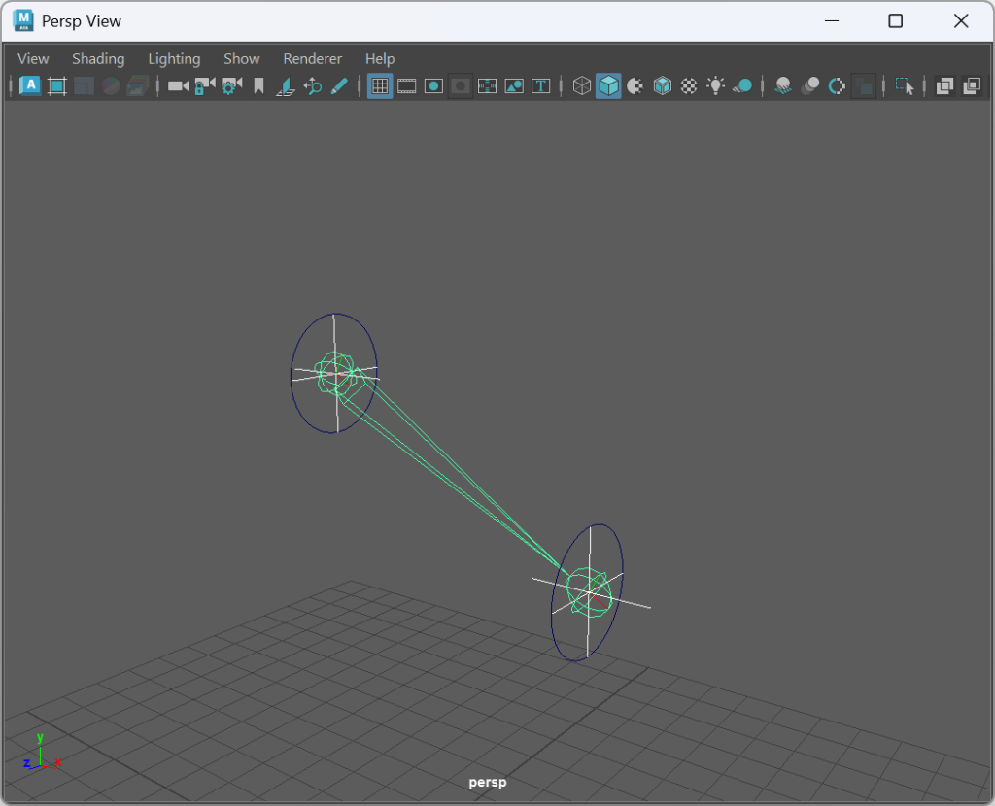The width and height of the screenshot is (995, 806).
Task: Enable Use All Lights bulb icon
Action: [716, 86]
